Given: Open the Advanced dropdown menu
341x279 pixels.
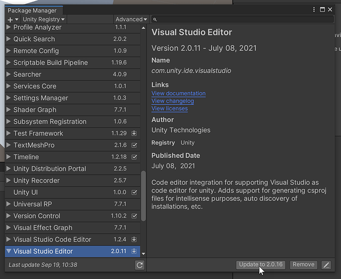Looking at the screenshot, I should pyautogui.click(x=131, y=20).
